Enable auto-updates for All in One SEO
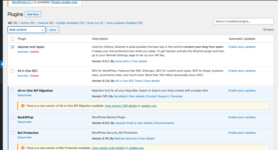 pos(242,71)
